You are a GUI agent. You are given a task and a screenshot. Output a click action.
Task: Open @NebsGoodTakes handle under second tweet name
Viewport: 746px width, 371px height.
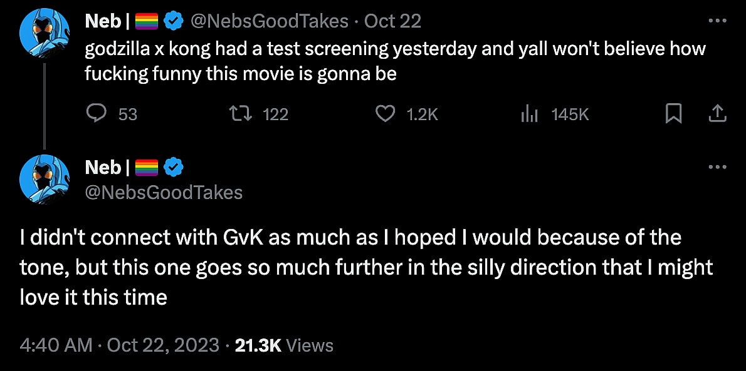pos(164,192)
